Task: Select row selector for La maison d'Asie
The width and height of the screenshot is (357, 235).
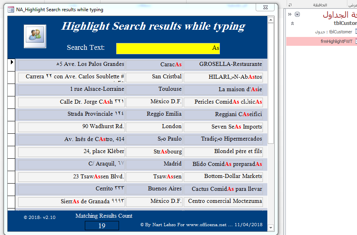Action: [x=11, y=89]
